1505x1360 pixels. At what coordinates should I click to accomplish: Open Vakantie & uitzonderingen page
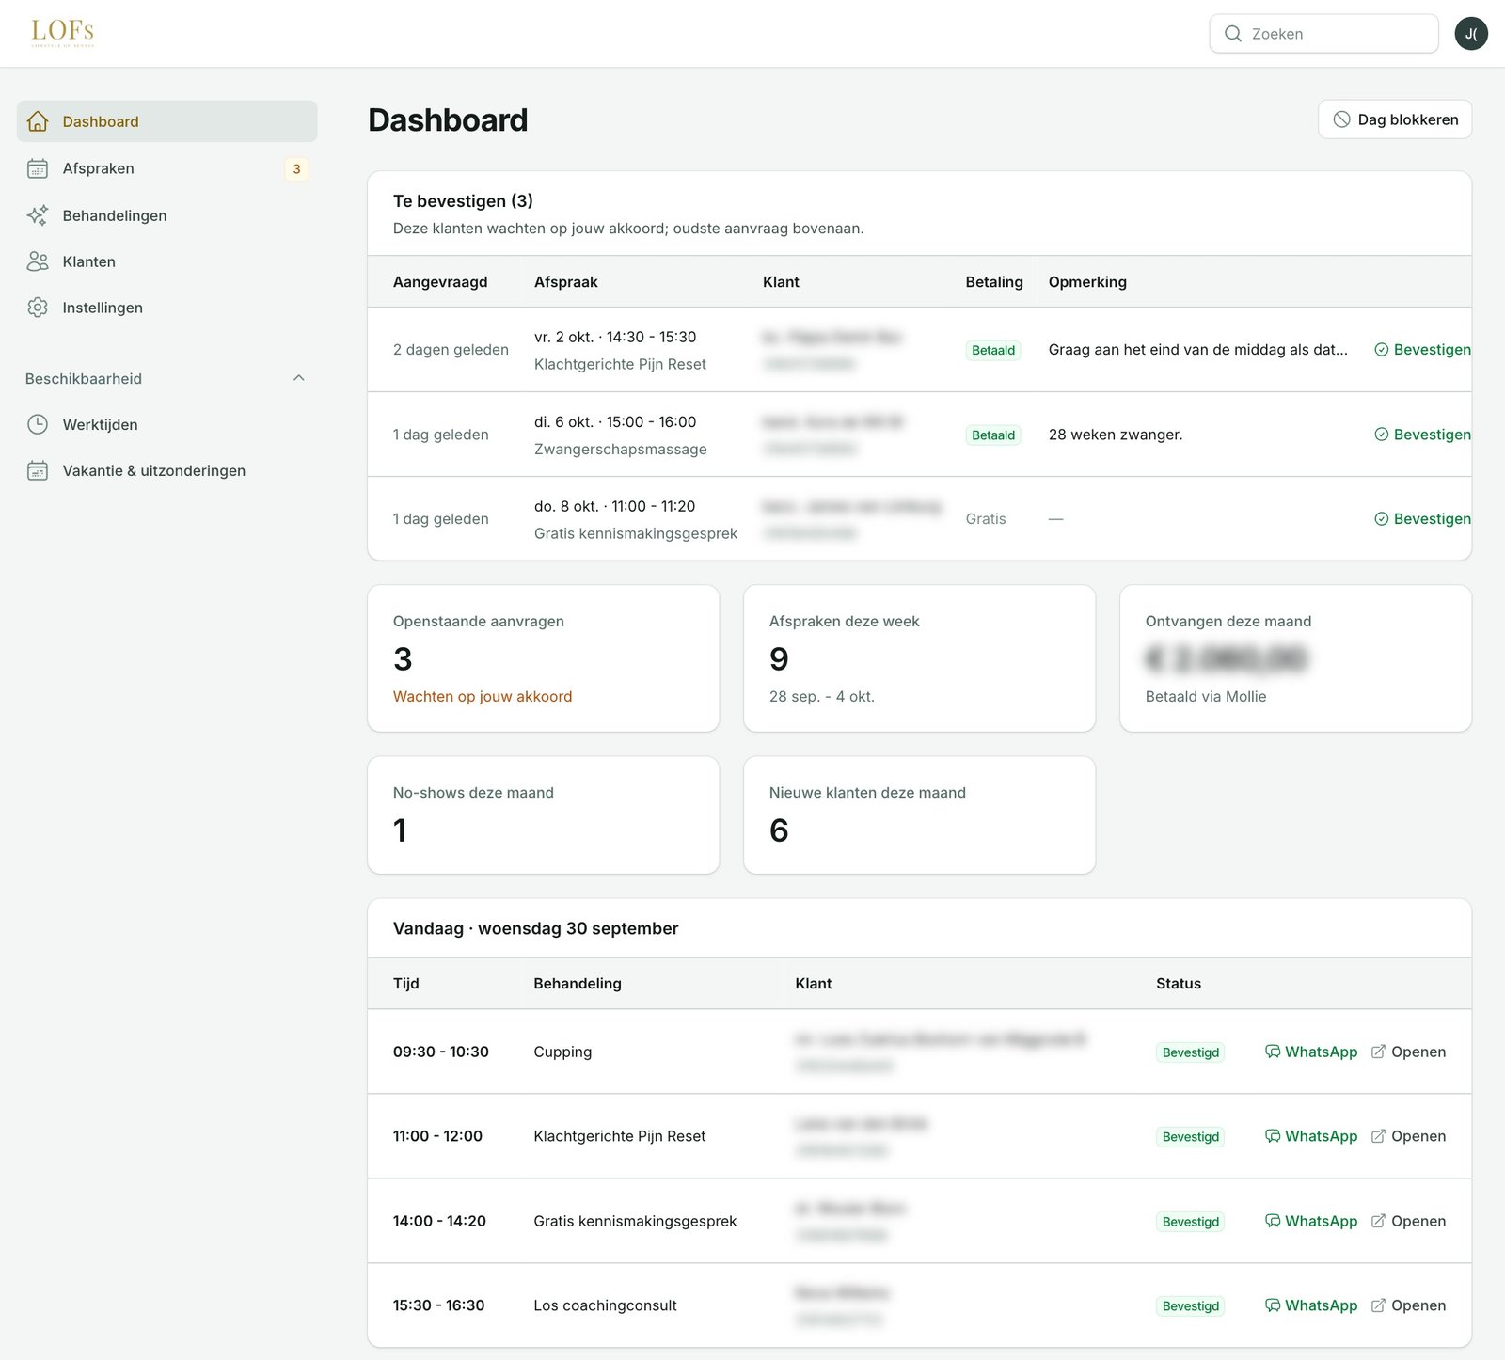coord(167,470)
